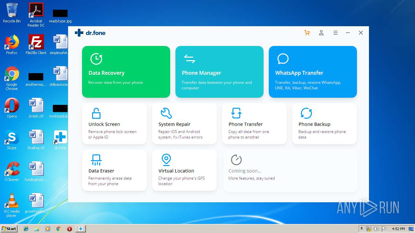Click the 'Coming soon...' label
Screen dimensions: 415x233
tap(245, 171)
